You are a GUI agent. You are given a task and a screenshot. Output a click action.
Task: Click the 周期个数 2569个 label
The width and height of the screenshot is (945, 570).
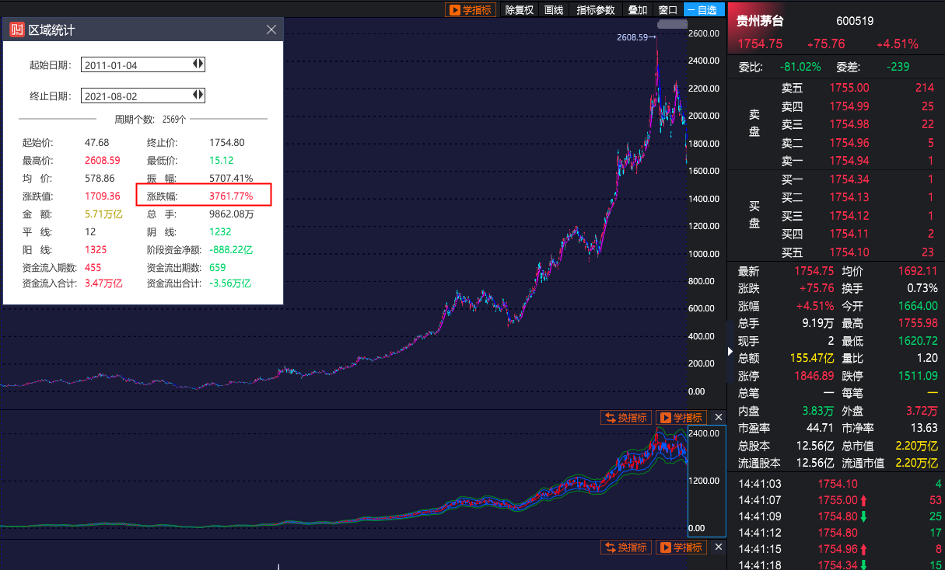point(150,120)
